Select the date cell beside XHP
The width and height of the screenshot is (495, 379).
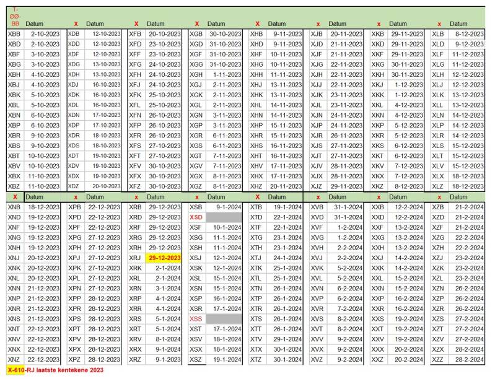coord(285,126)
